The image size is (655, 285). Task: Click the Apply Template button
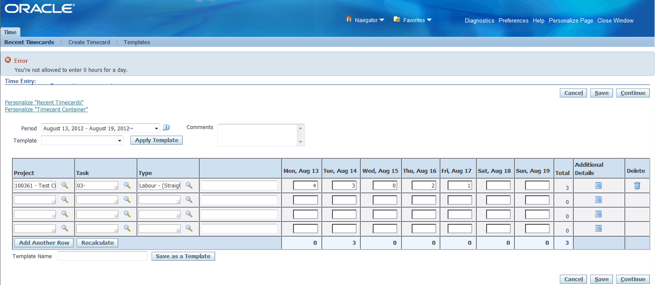click(x=156, y=140)
